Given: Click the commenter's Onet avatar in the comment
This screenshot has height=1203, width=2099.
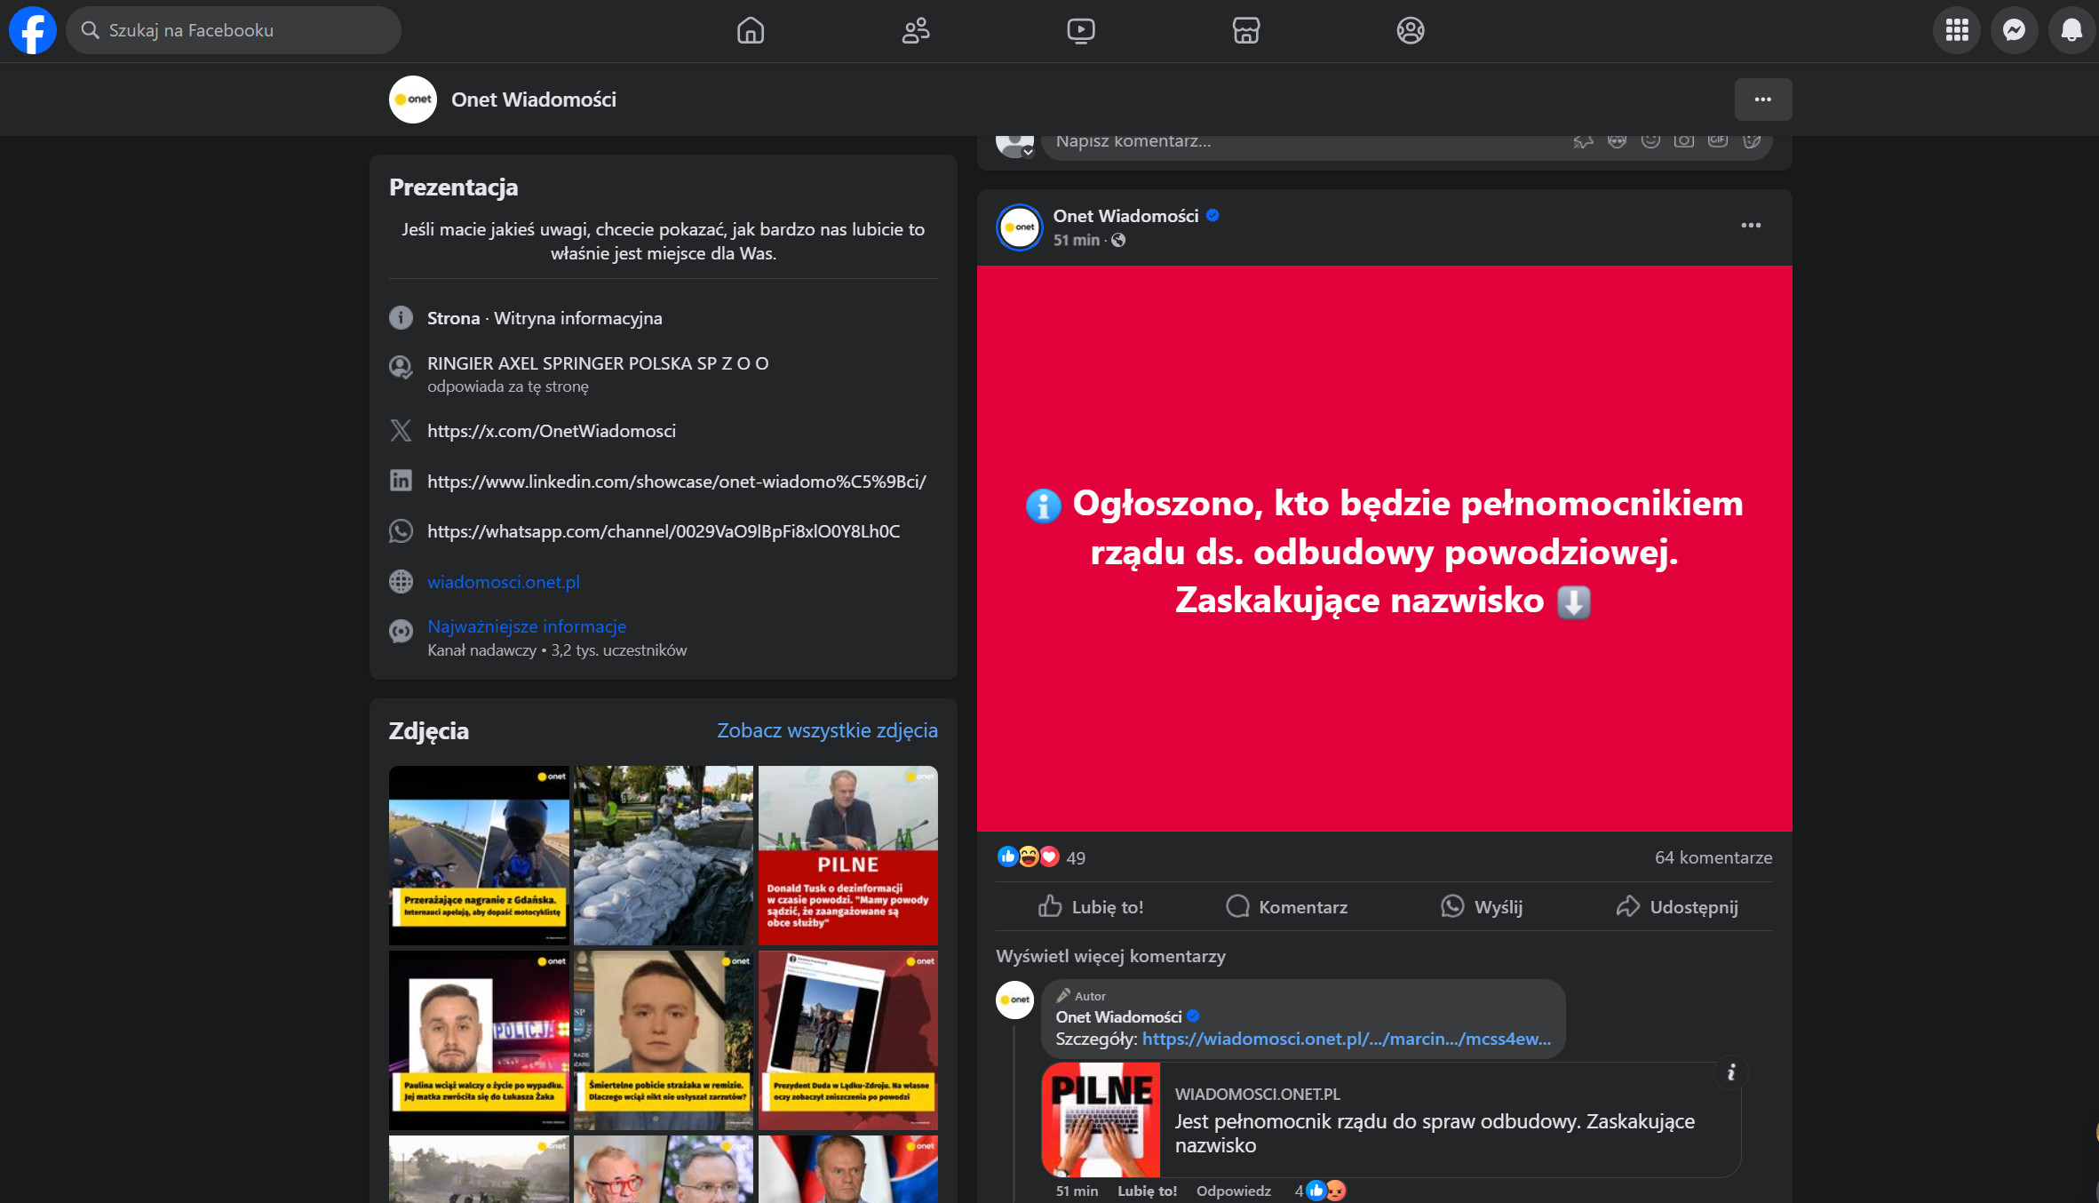Looking at the screenshot, I should [x=1014, y=1000].
